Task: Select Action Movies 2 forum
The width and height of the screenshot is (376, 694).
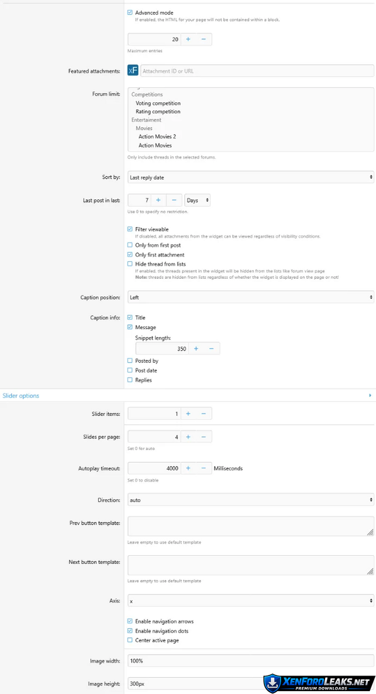Action: (x=157, y=136)
